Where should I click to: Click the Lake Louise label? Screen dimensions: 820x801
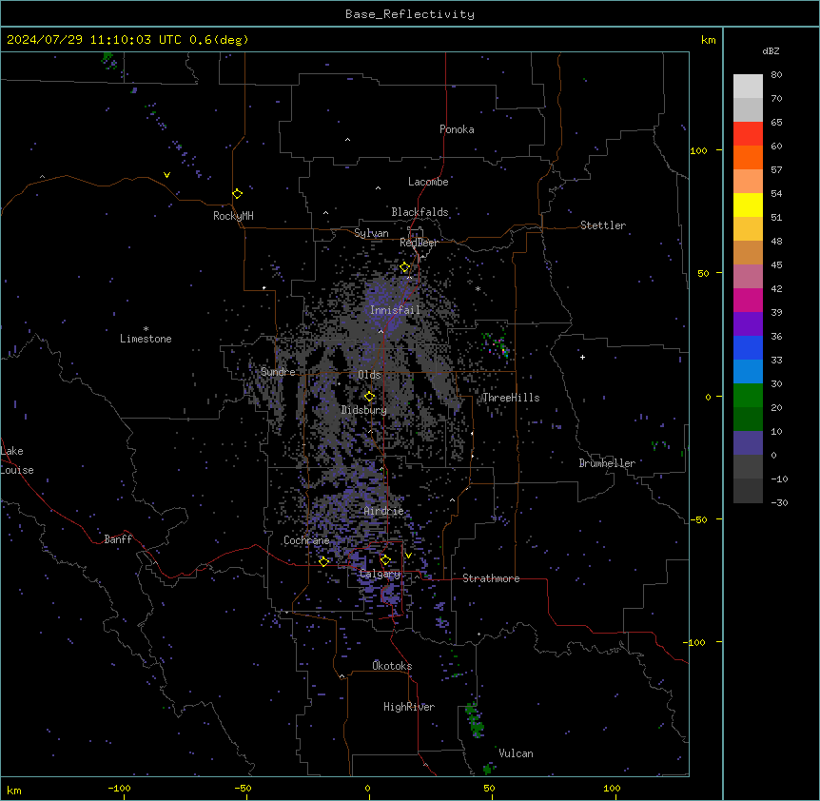coord(17,460)
